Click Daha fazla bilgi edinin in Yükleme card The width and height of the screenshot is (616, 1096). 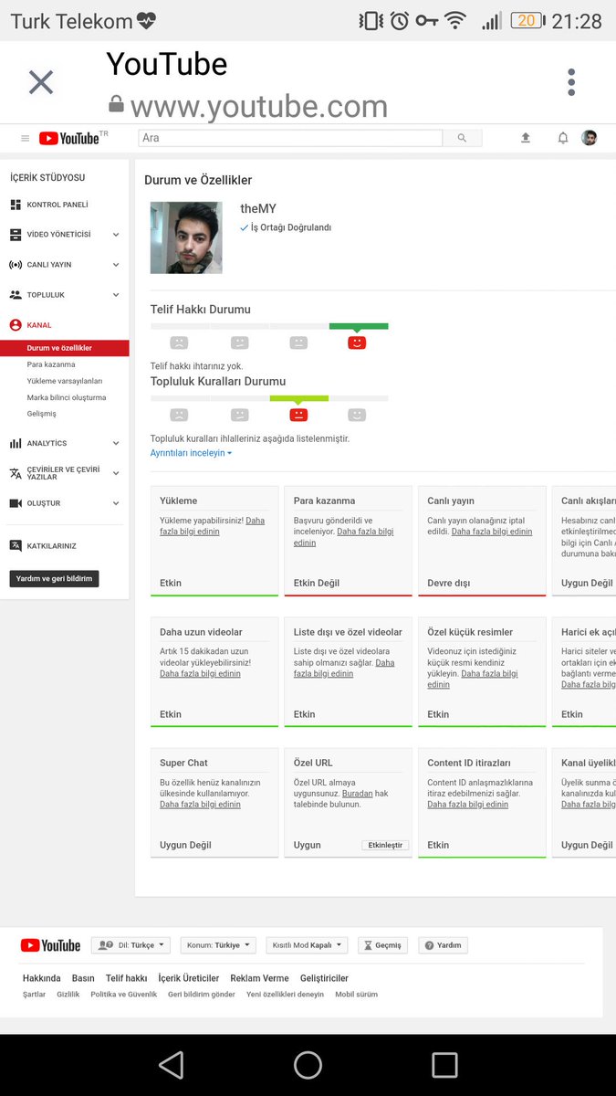tap(213, 526)
